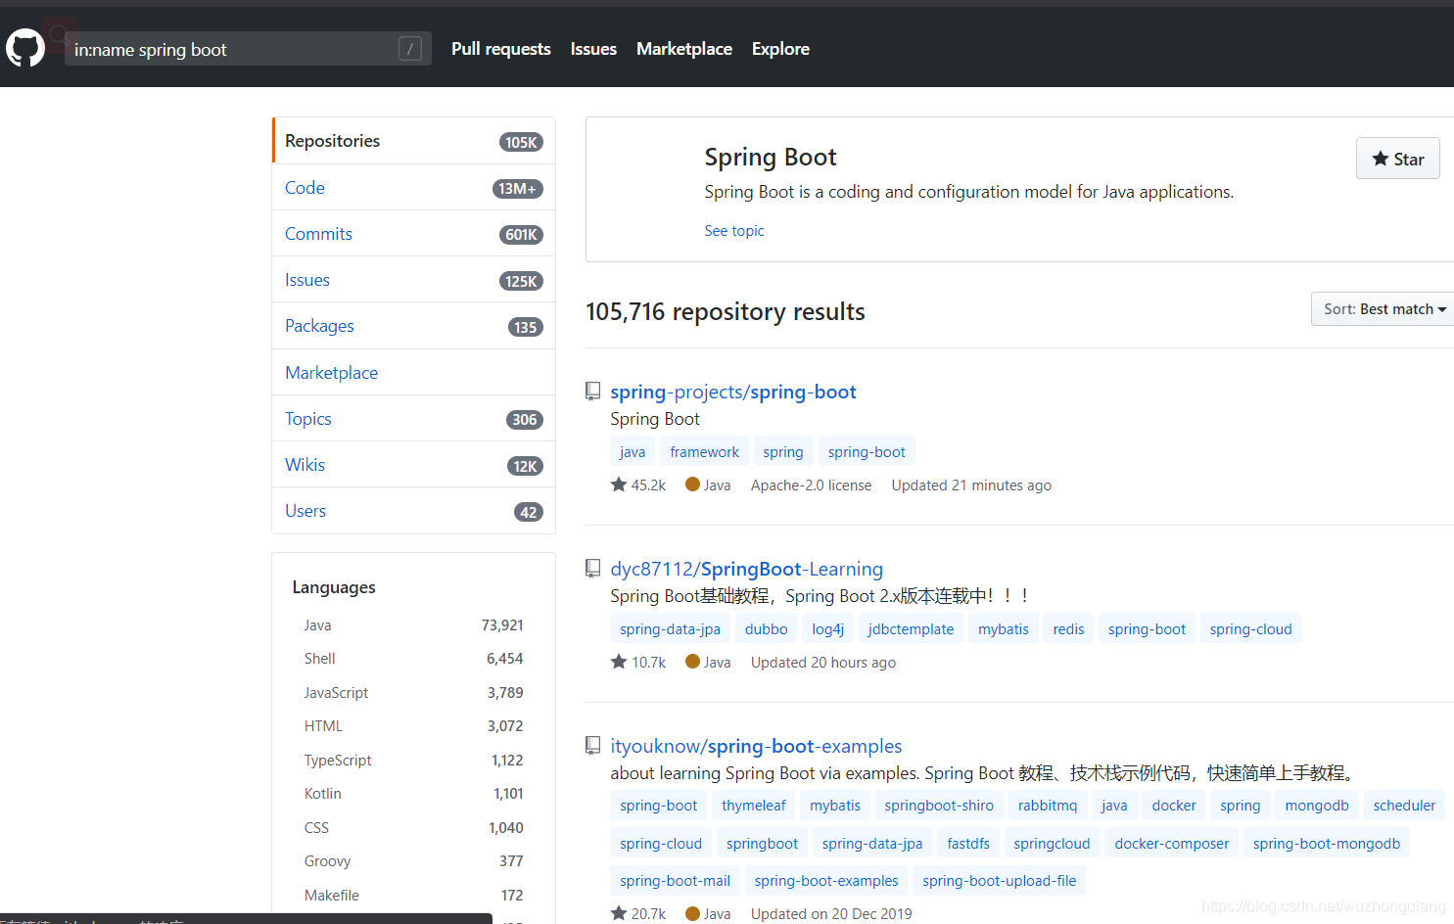Filter by HTML language
This screenshot has width=1454, height=924.
(x=413, y=726)
